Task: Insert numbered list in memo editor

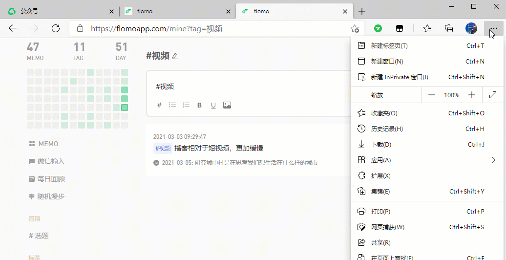Action: (186, 105)
